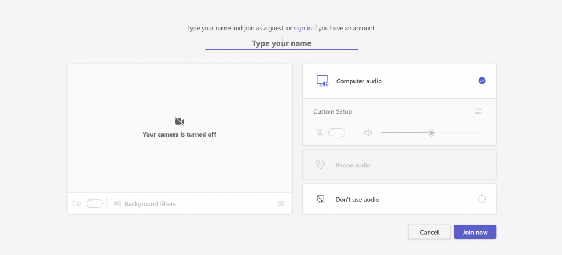Click the Computer audio monitor icon

[x=322, y=81]
